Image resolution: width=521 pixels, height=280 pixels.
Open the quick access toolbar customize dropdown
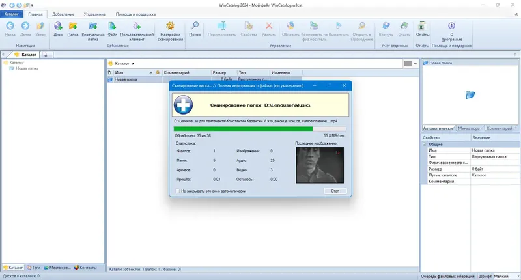coord(32,5)
